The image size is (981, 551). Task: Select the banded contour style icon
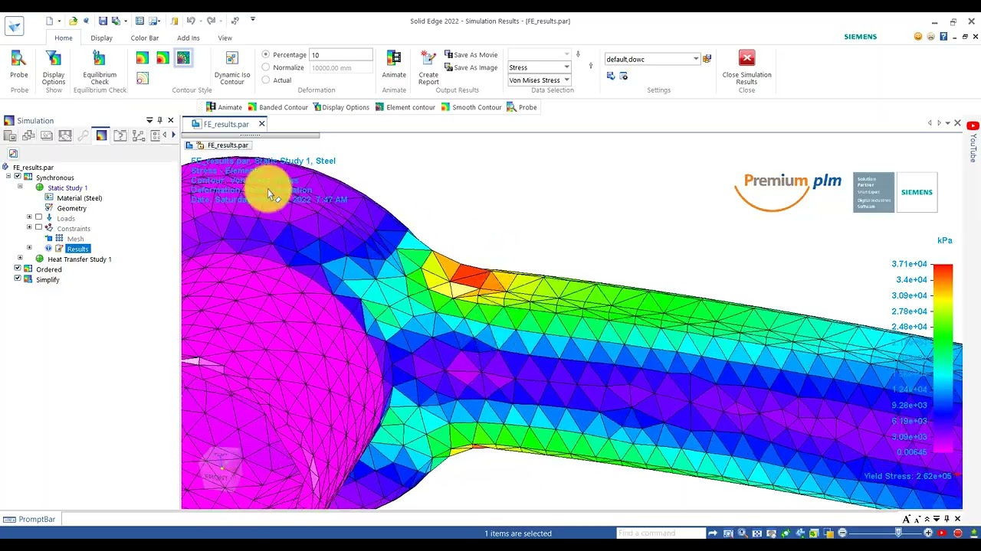pos(162,58)
